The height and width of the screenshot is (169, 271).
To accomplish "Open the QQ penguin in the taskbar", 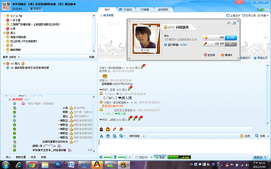I will [x=97, y=165].
